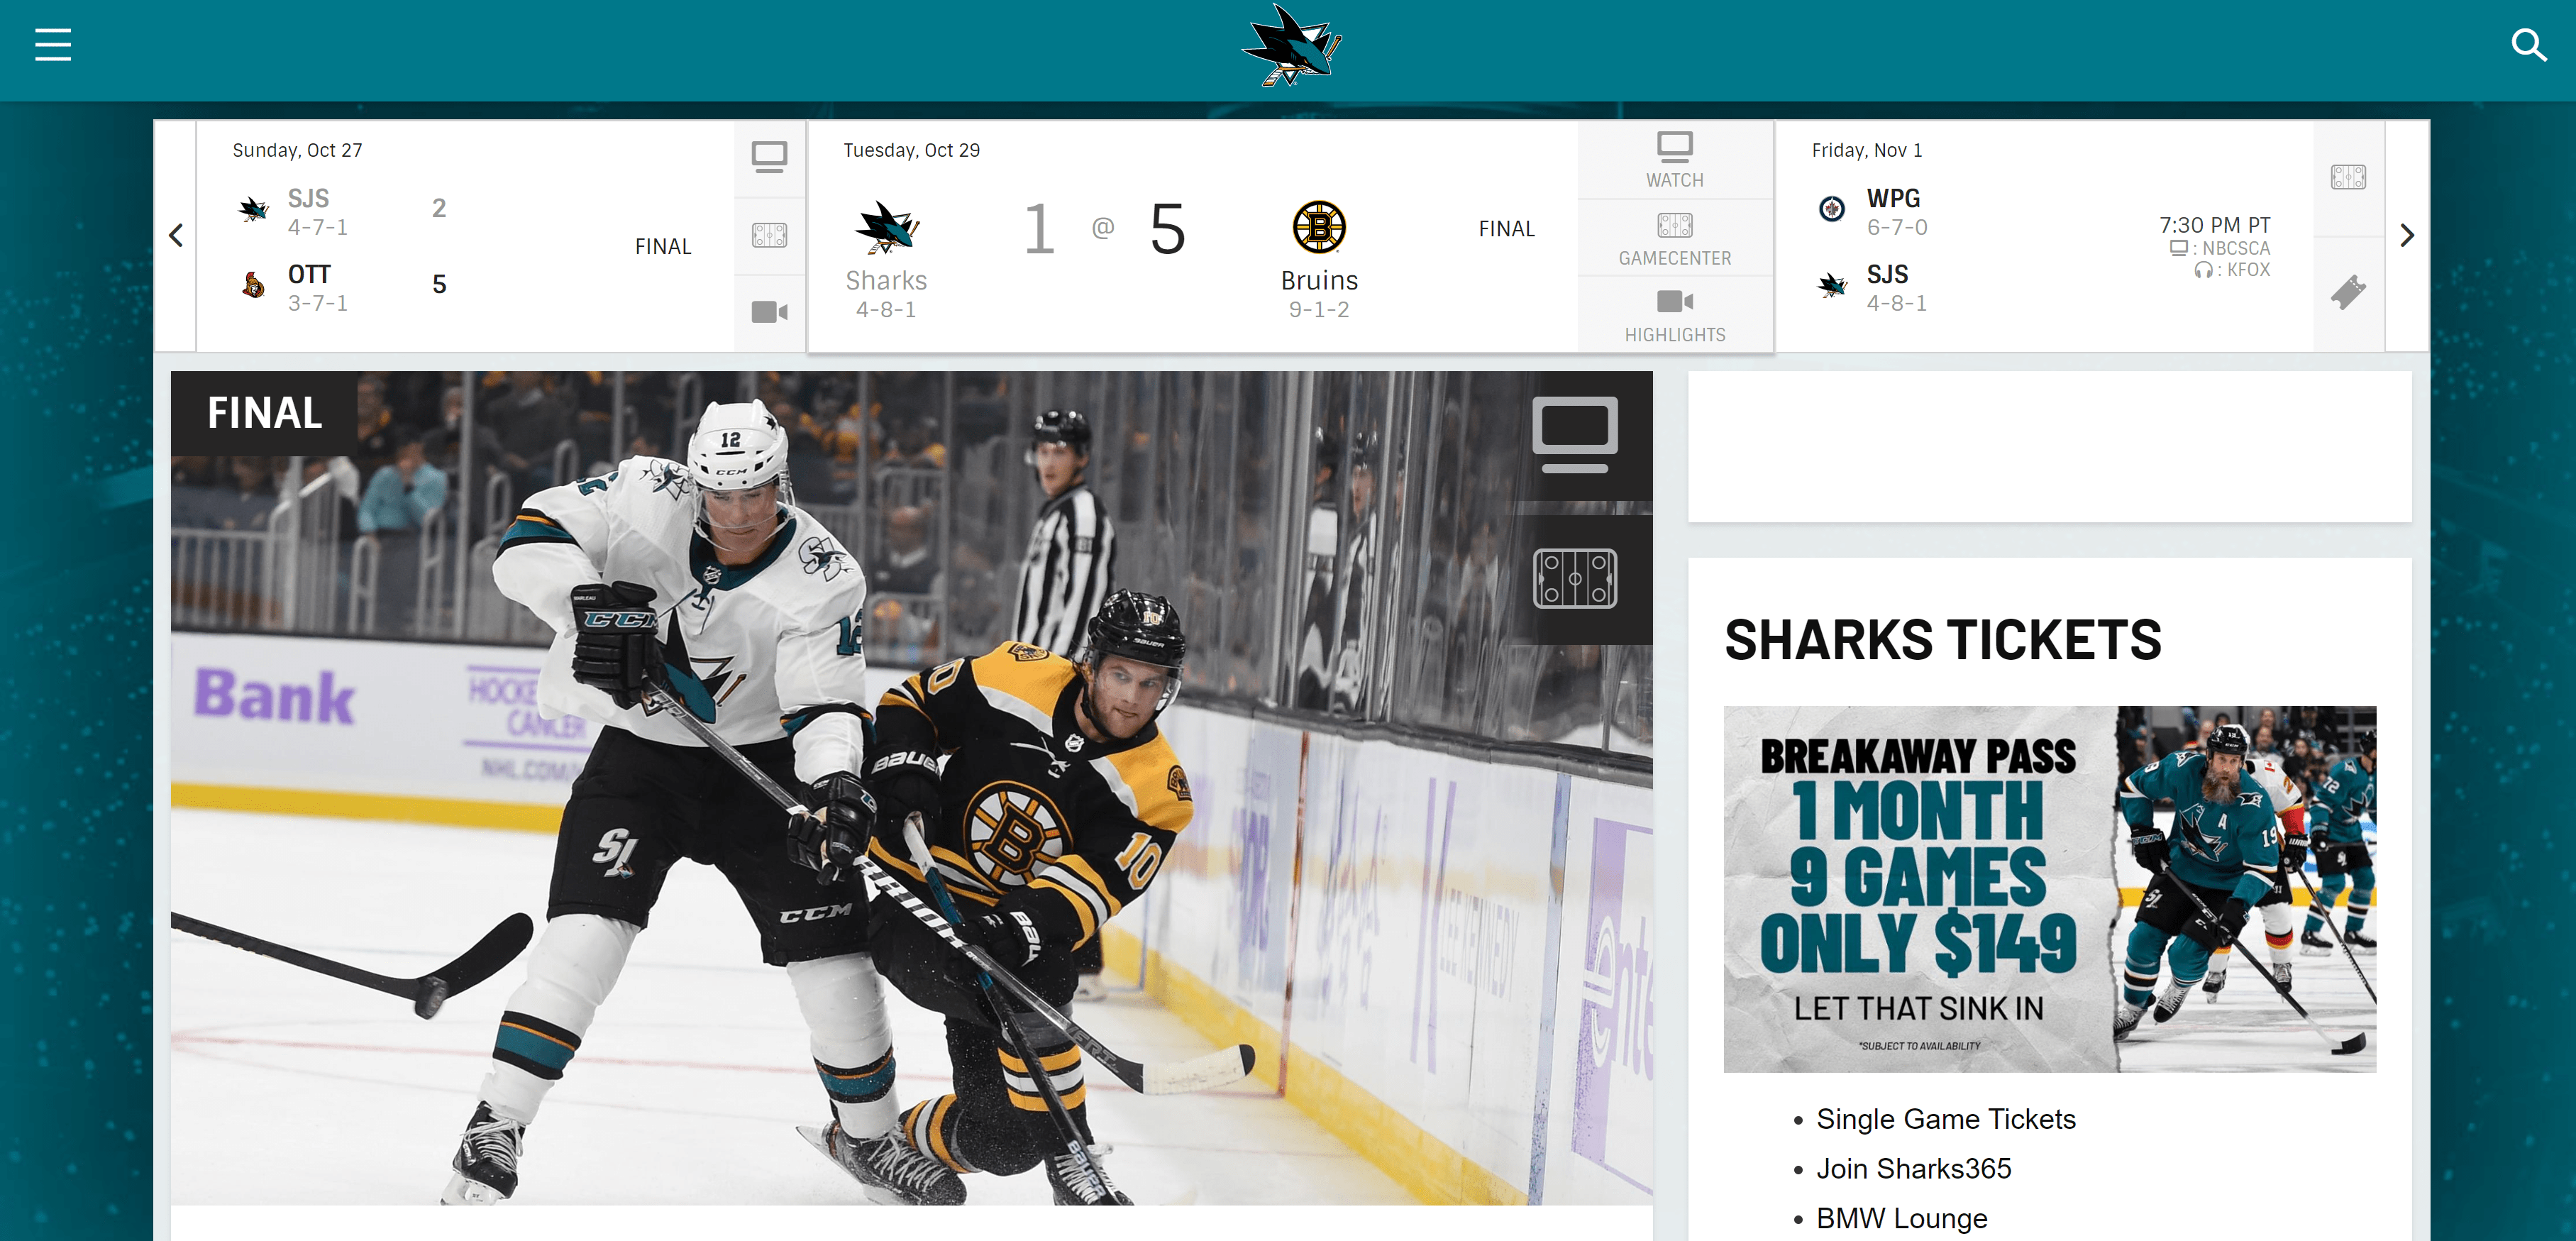
Task: Open the BMW Lounge link
Action: 1901,1218
